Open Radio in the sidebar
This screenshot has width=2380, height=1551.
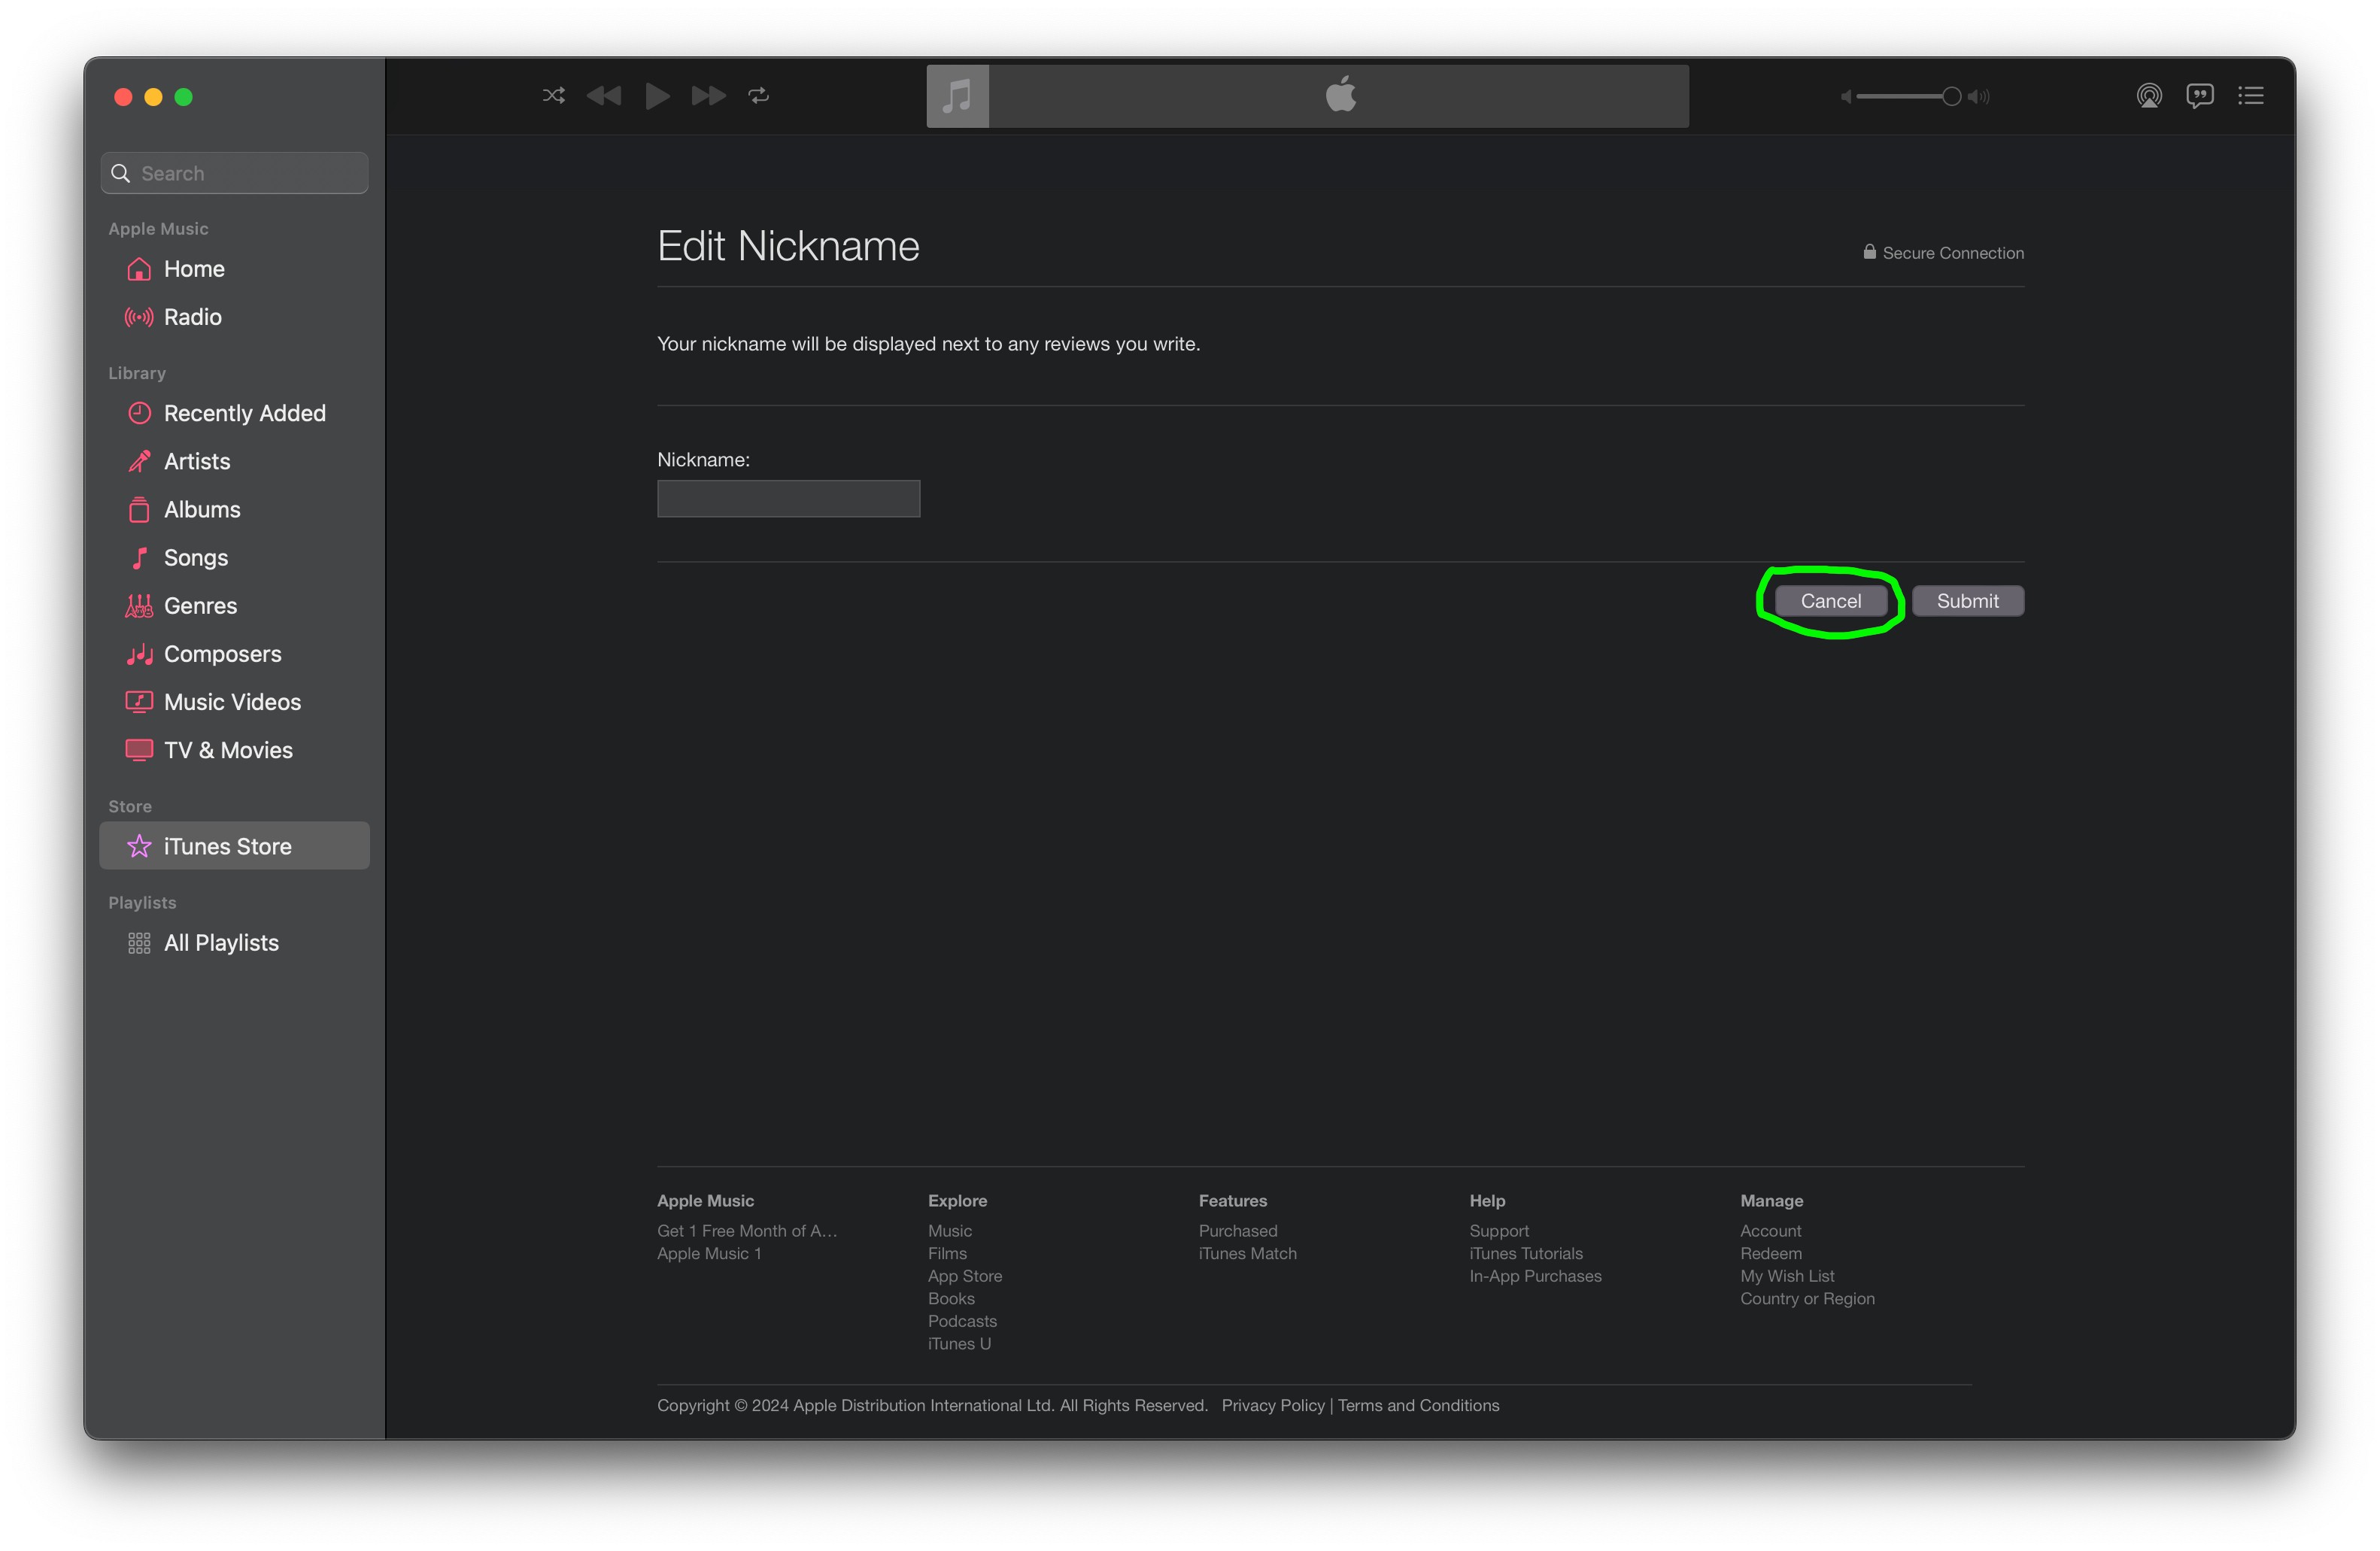click(192, 317)
